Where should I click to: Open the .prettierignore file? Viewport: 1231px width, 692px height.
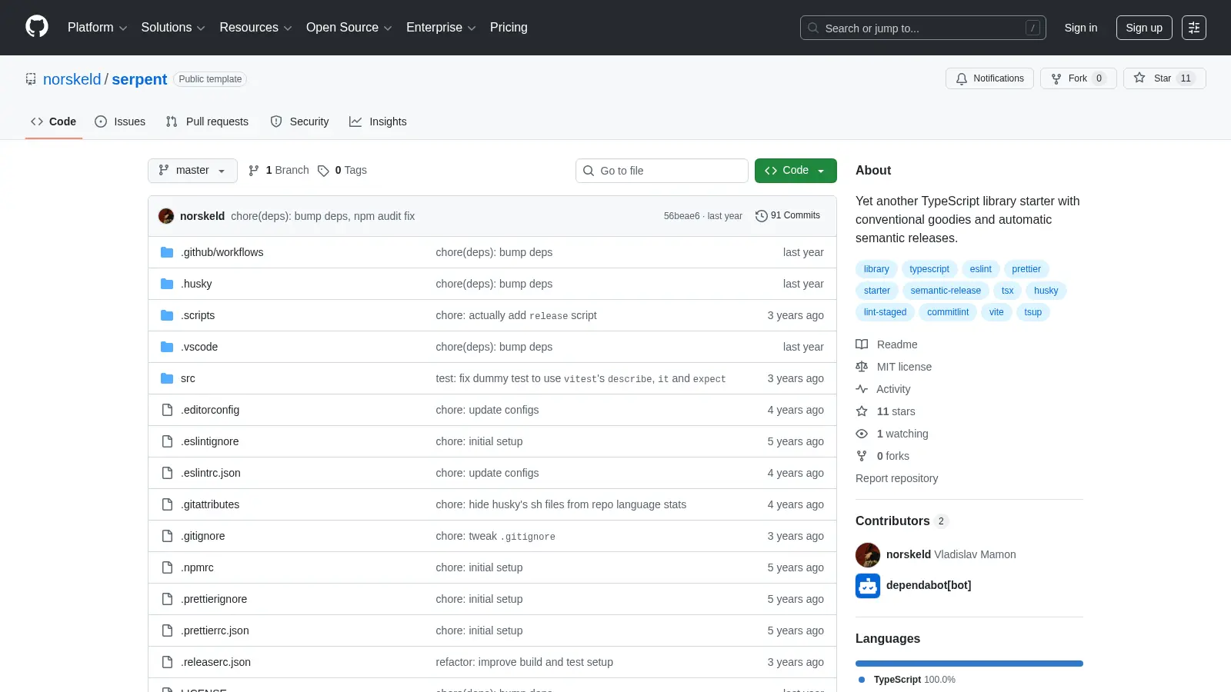pos(214,599)
